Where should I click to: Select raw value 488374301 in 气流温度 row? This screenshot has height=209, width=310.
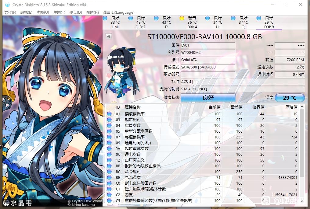(x=288, y=177)
